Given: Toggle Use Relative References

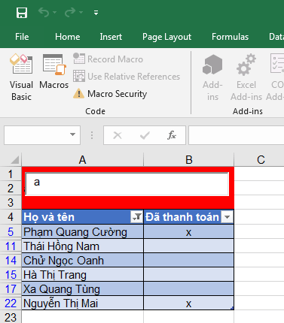Looking at the screenshot, I should tap(127, 76).
